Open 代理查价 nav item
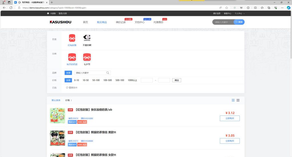 coord(158,22)
